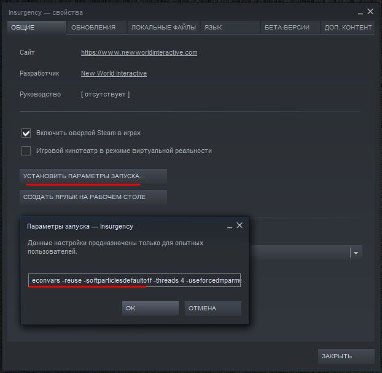The image size is (382, 373).
Task: Click the [ отсутствует ] manual text
Action: point(105,95)
